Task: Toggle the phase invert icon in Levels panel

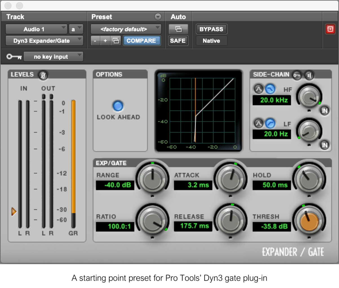Action: (x=43, y=75)
